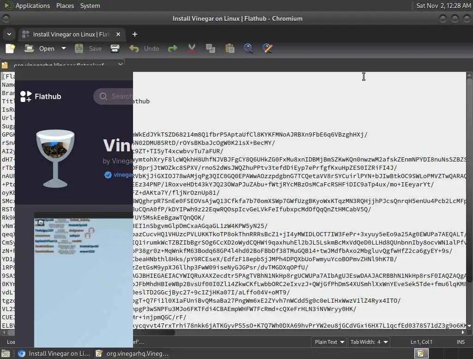Click the Find and Replace icon

click(x=267, y=48)
